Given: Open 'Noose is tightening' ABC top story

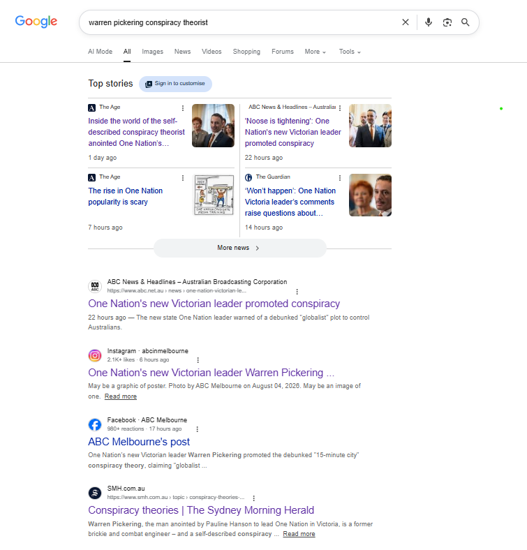Looking at the screenshot, I should pos(293,132).
